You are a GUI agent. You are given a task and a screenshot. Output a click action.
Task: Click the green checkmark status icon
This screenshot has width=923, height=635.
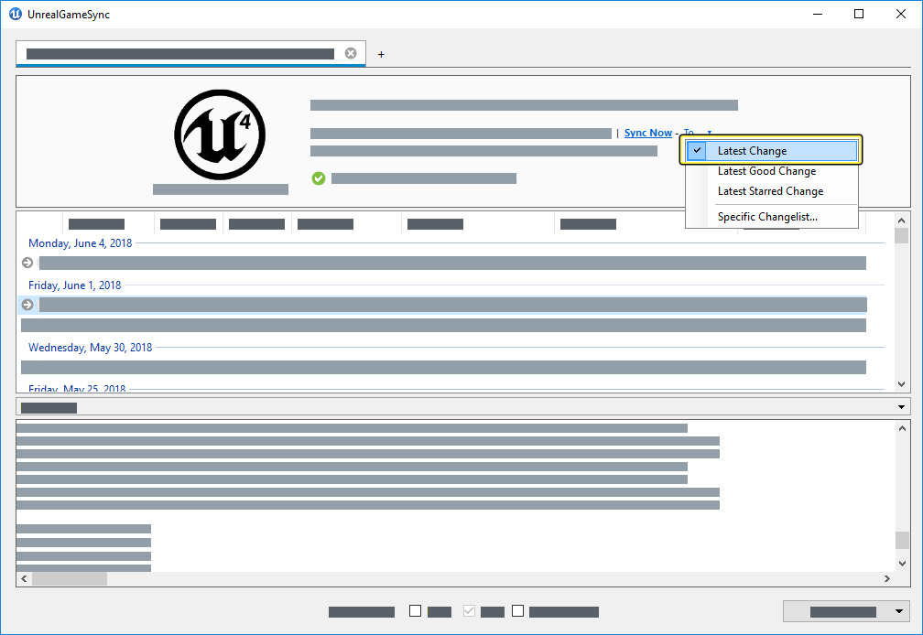click(x=319, y=178)
